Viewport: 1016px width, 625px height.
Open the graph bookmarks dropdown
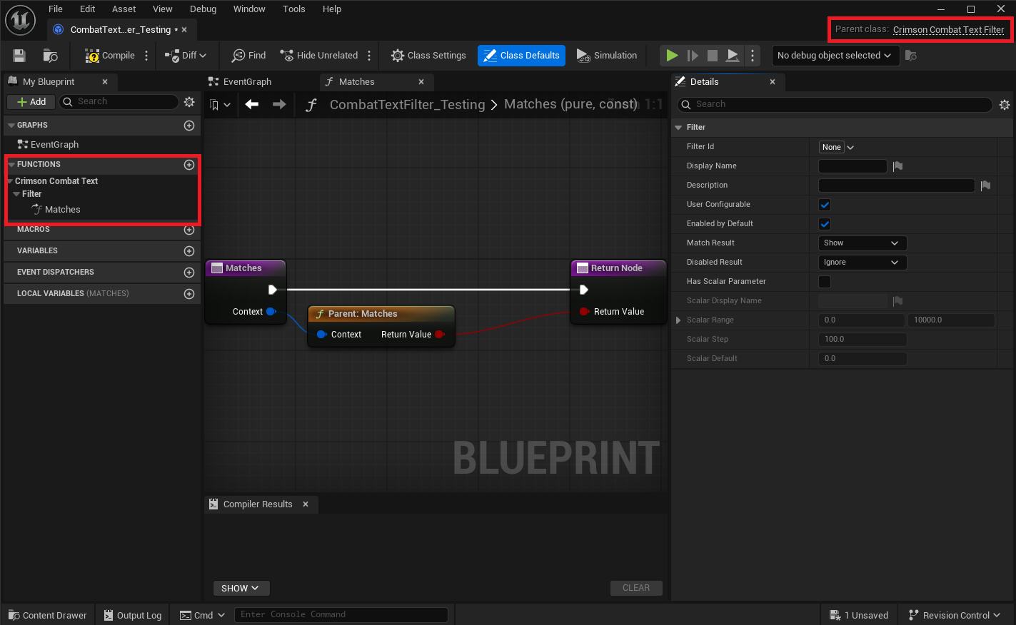220,105
